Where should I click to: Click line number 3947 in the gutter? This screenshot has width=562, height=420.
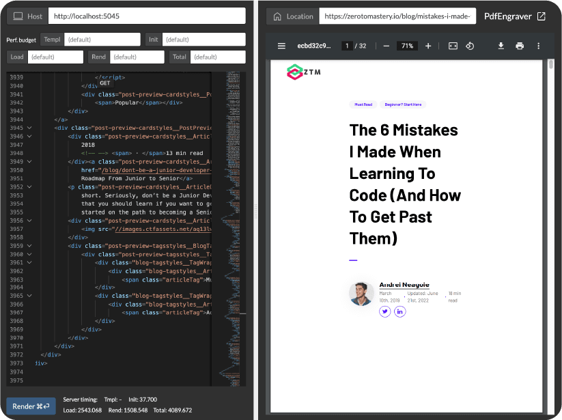tap(16, 145)
